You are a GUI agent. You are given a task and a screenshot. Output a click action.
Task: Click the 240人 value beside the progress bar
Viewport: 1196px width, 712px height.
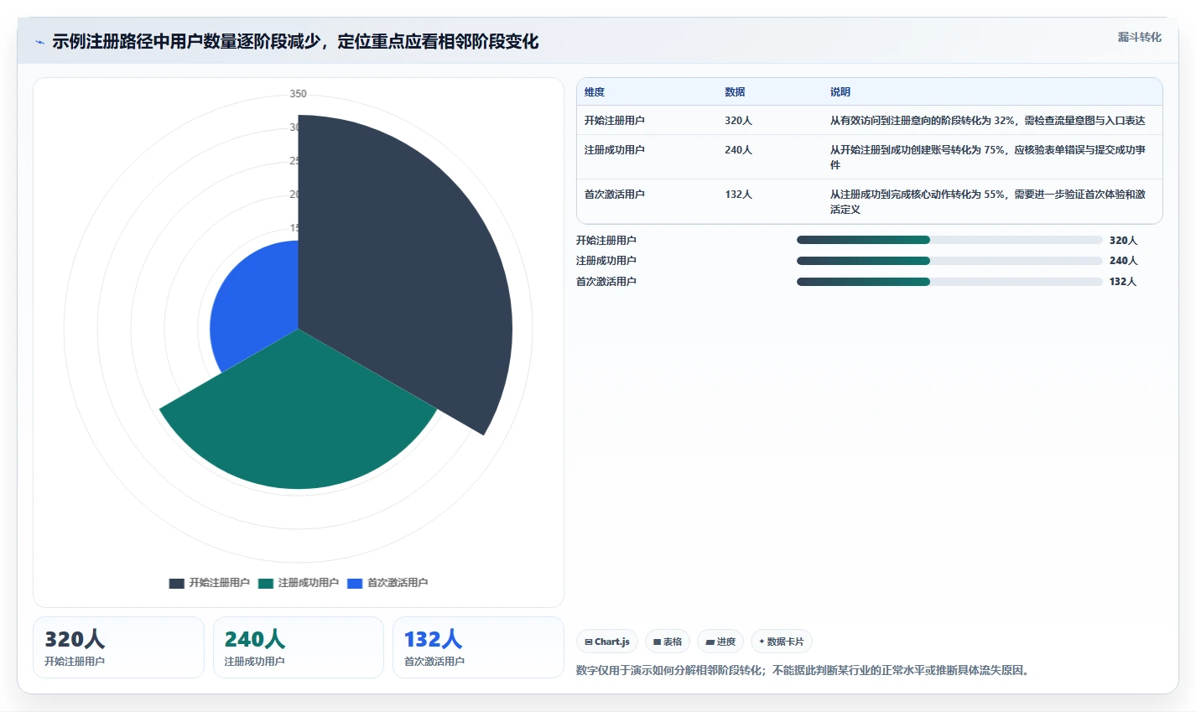click(x=1124, y=261)
